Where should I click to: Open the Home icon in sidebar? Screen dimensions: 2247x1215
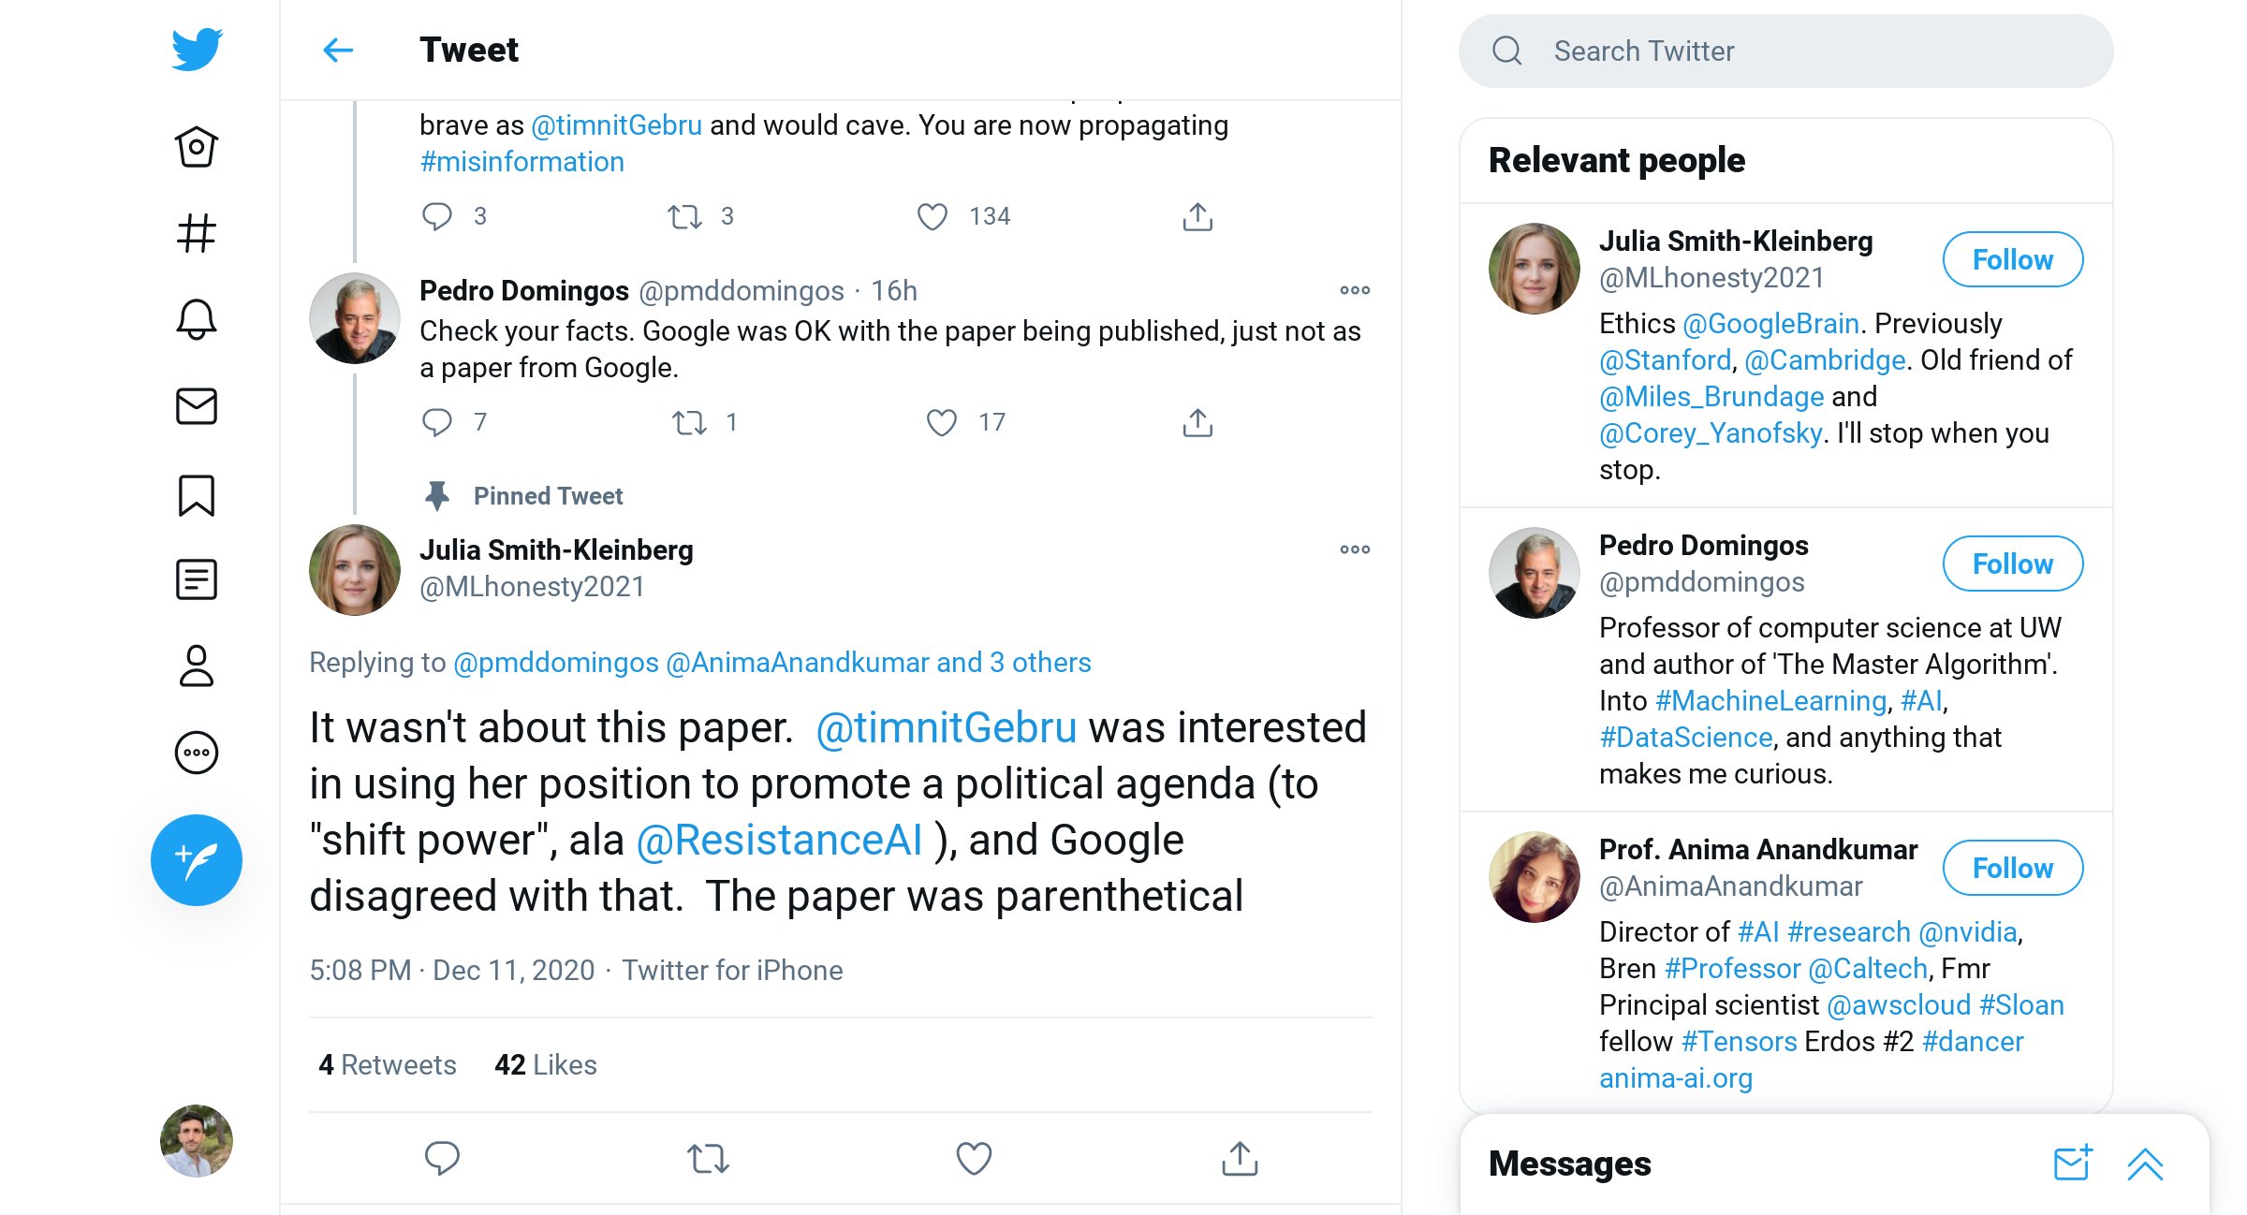coord(197,147)
